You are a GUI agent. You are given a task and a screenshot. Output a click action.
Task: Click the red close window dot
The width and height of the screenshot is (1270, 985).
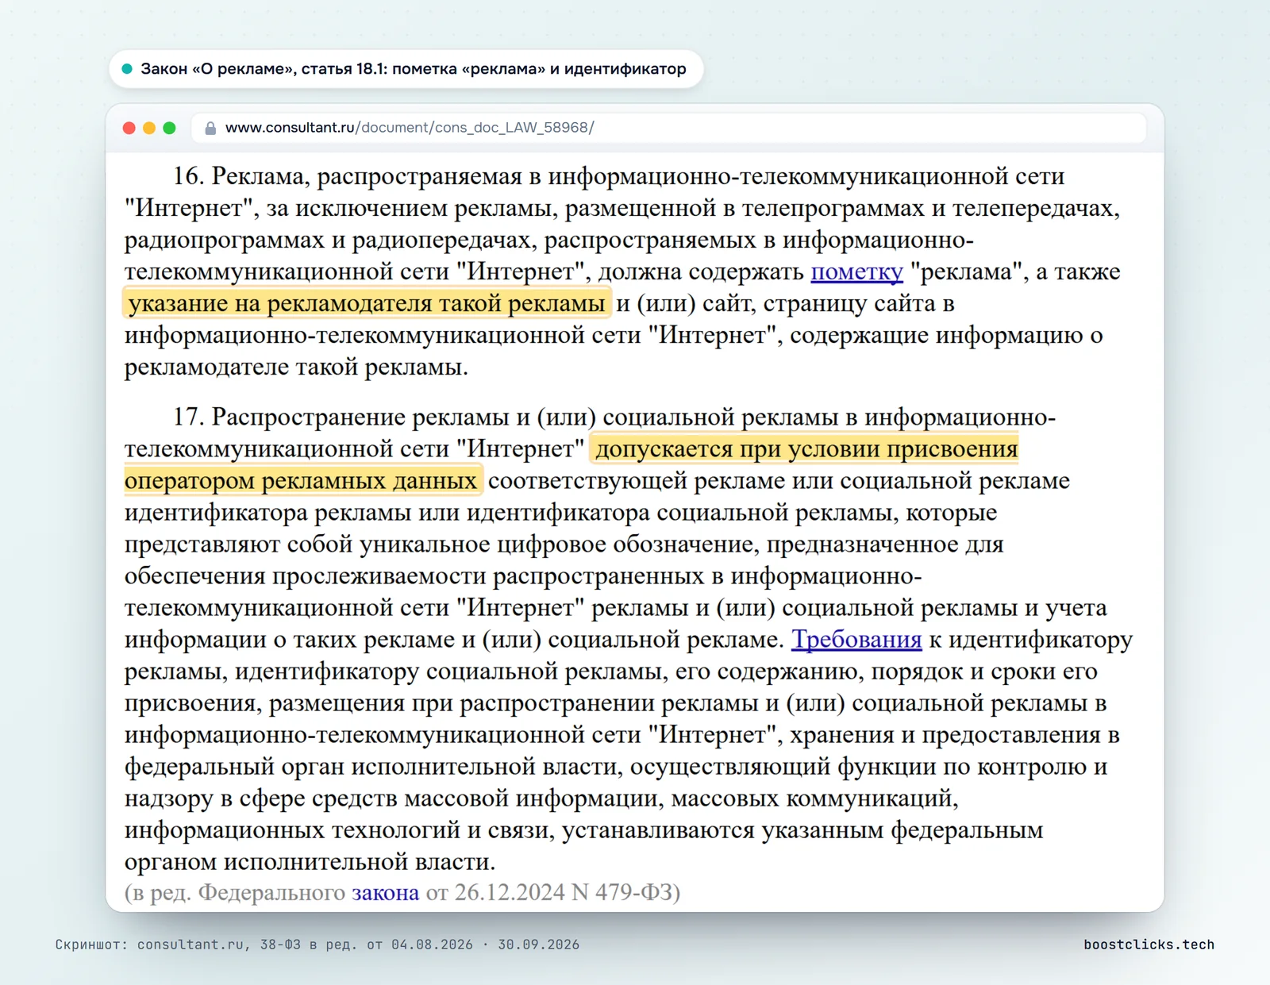tap(129, 128)
